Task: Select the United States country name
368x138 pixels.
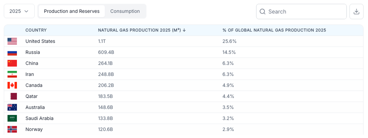Action: click(x=40, y=41)
